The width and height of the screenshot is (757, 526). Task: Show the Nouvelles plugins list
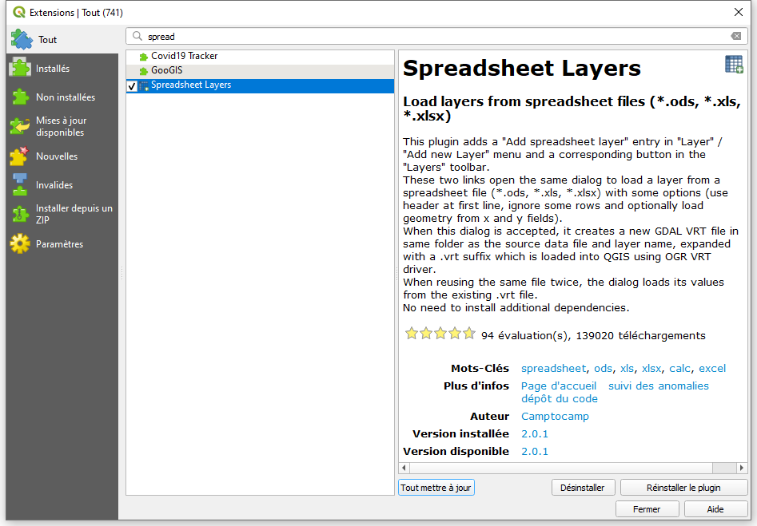click(56, 156)
